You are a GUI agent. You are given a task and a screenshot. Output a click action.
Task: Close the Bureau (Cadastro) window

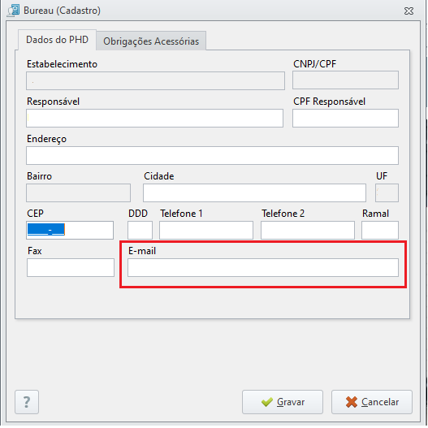tap(409, 11)
